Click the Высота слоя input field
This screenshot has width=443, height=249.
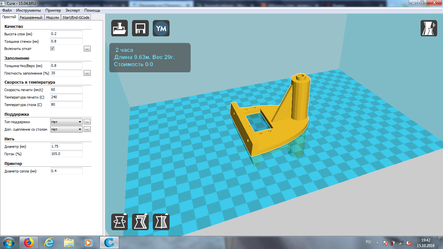tap(66, 34)
